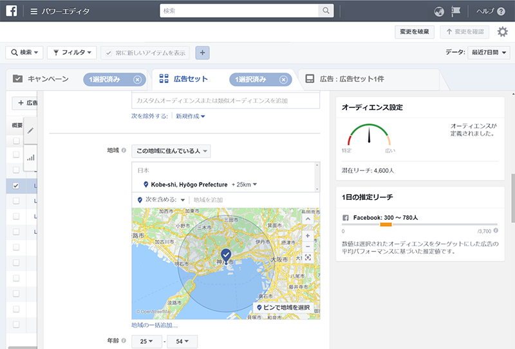Open the hamburger menu next to パワーエディタ
The width and height of the screenshot is (515, 349).
coord(33,11)
